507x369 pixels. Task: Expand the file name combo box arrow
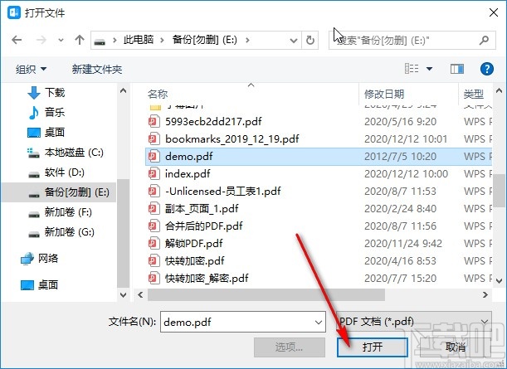[x=319, y=322]
